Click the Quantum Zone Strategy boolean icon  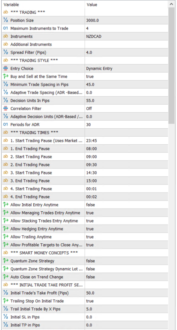pos(6,261)
